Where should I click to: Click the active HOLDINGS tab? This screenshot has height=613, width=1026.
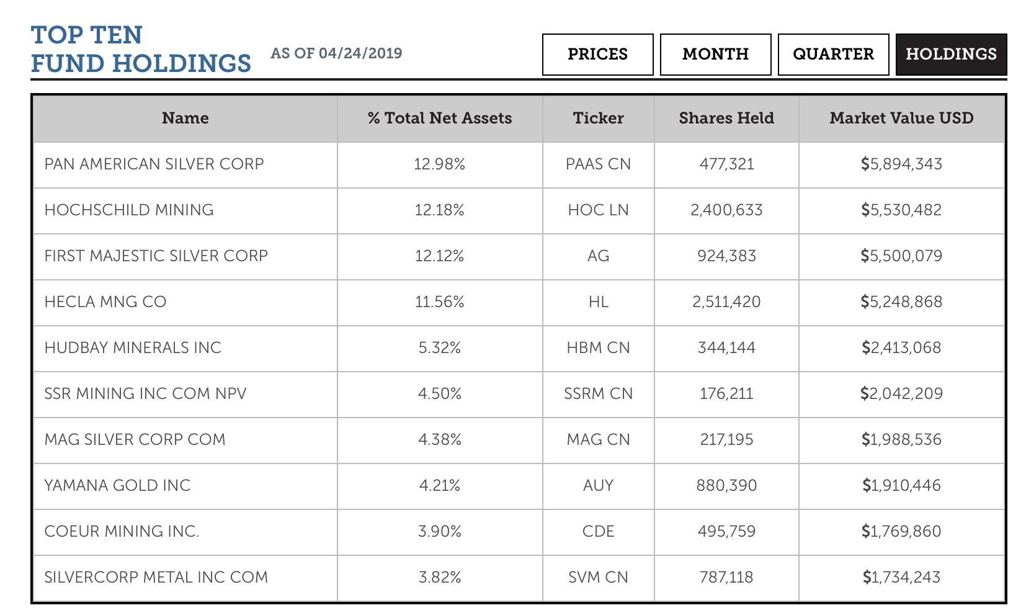(951, 55)
